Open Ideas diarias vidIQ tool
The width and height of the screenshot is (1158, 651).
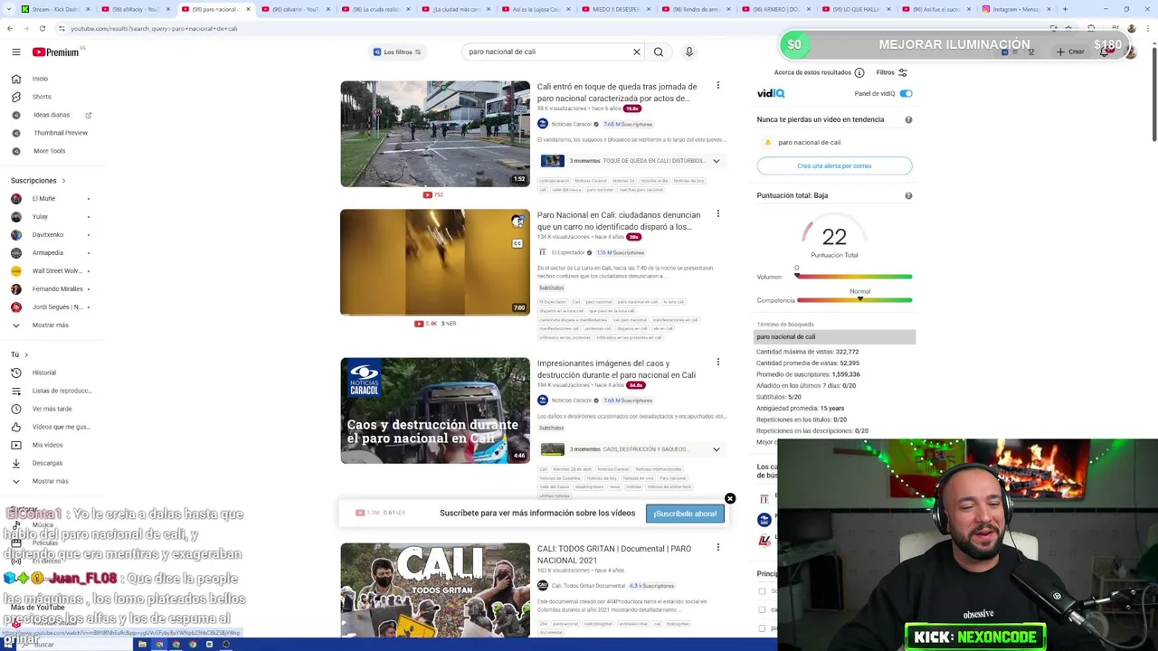pos(52,115)
